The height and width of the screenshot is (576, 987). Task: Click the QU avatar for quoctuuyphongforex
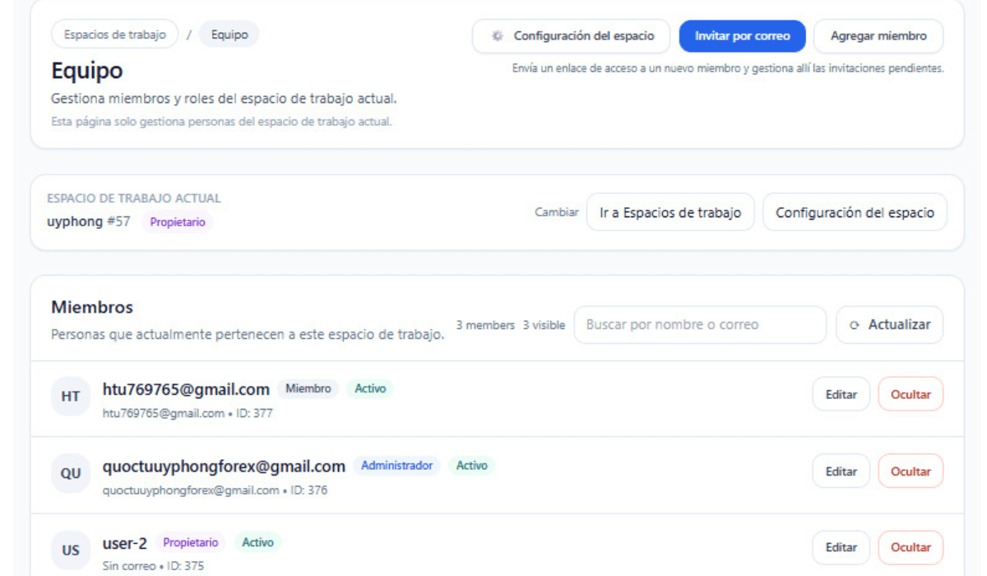(71, 474)
